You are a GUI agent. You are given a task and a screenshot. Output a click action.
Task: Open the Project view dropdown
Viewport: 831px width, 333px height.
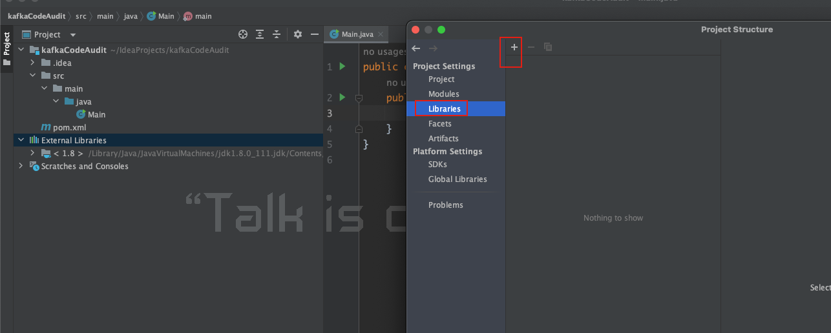coord(73,35)
